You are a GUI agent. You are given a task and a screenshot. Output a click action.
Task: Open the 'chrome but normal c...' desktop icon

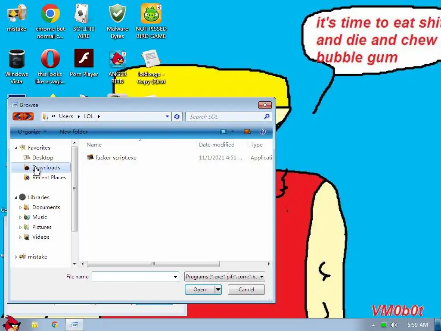tap(50, 21)
